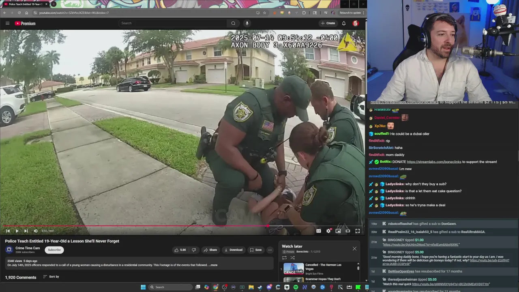Open File Explorer from the taskbar
The height and width of the screenshot is (292, 519).
pos(251,287)
